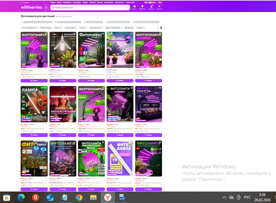Open the catalog hamburger menu
The image size is (276, 203).
(46, 7)
